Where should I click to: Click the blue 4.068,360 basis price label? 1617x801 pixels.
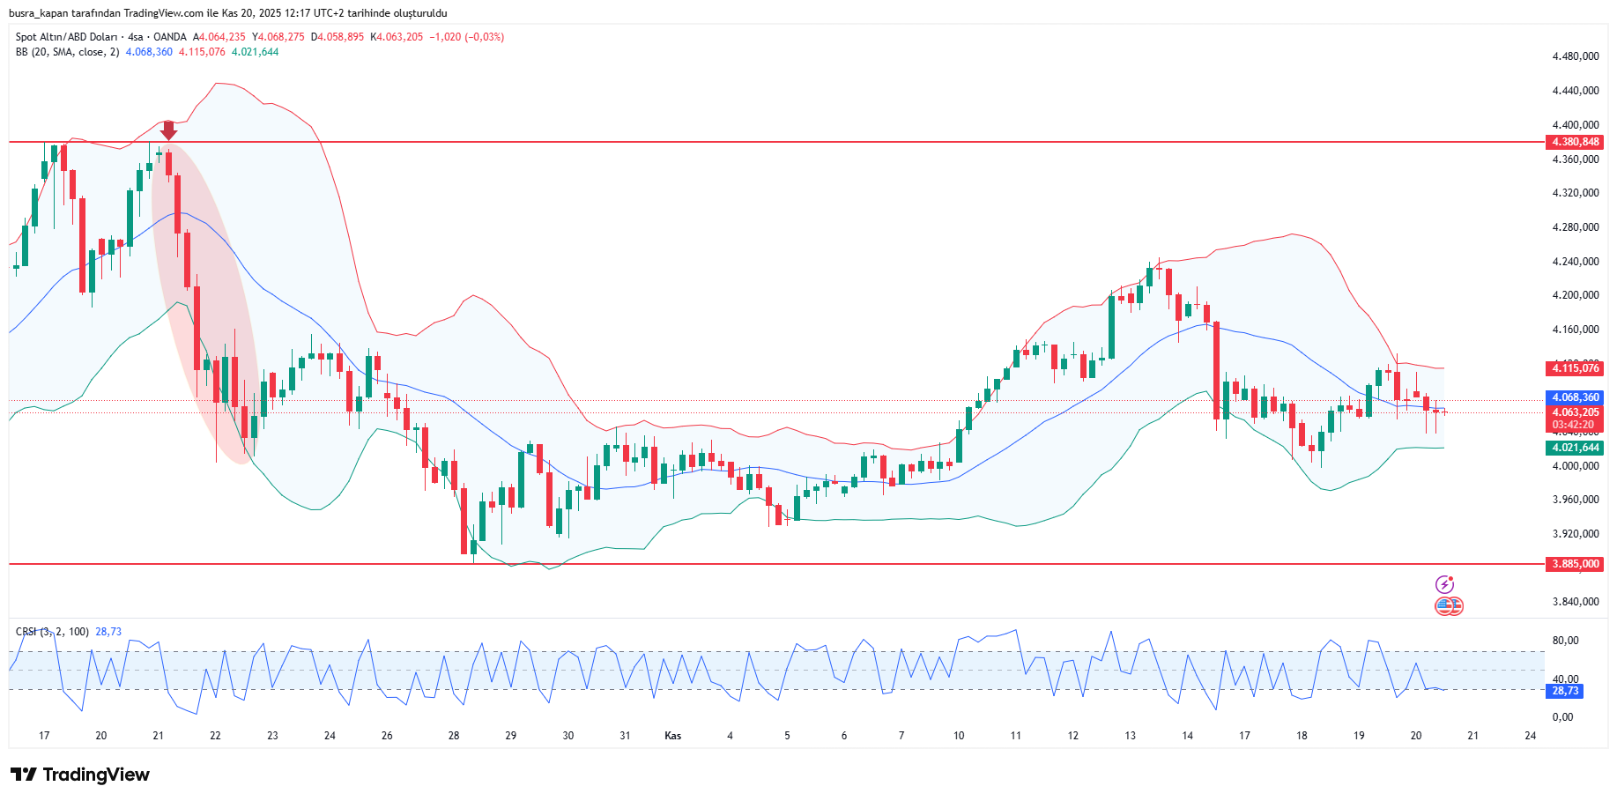pyautogui.click(x=1575, y=397)
